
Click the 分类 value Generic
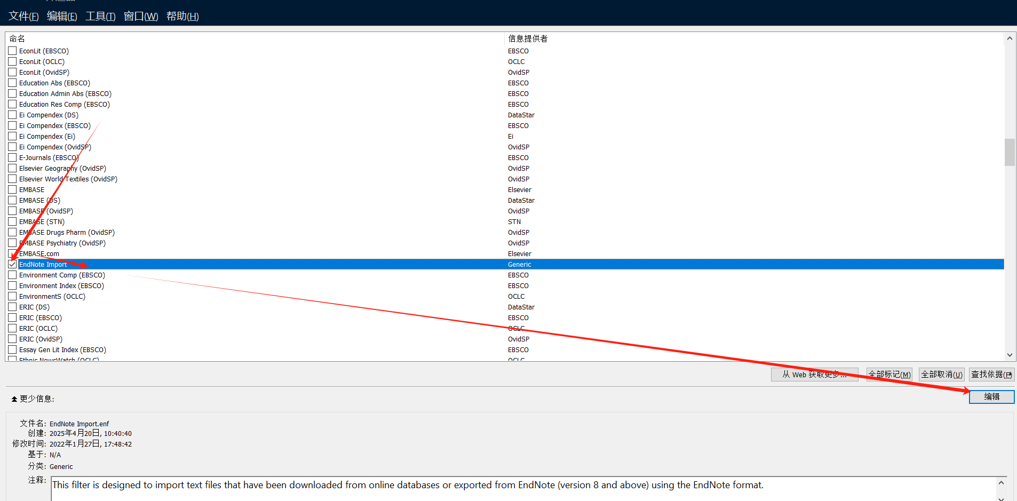61,466
